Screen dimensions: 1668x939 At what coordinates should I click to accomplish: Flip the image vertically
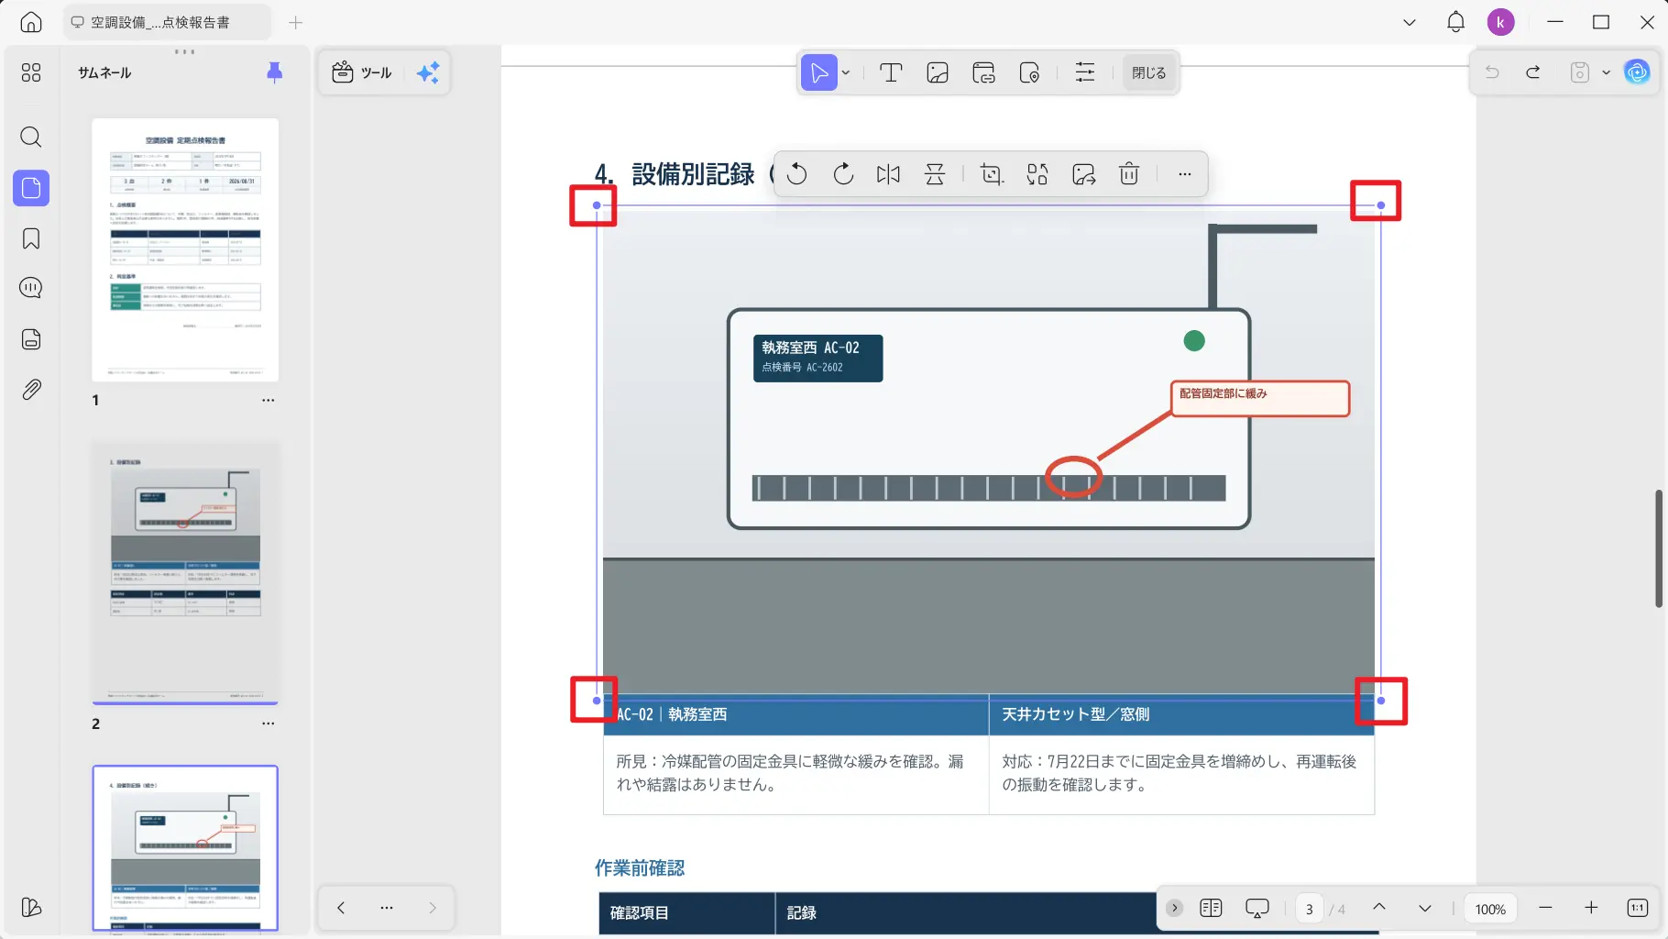click(935, 174)
